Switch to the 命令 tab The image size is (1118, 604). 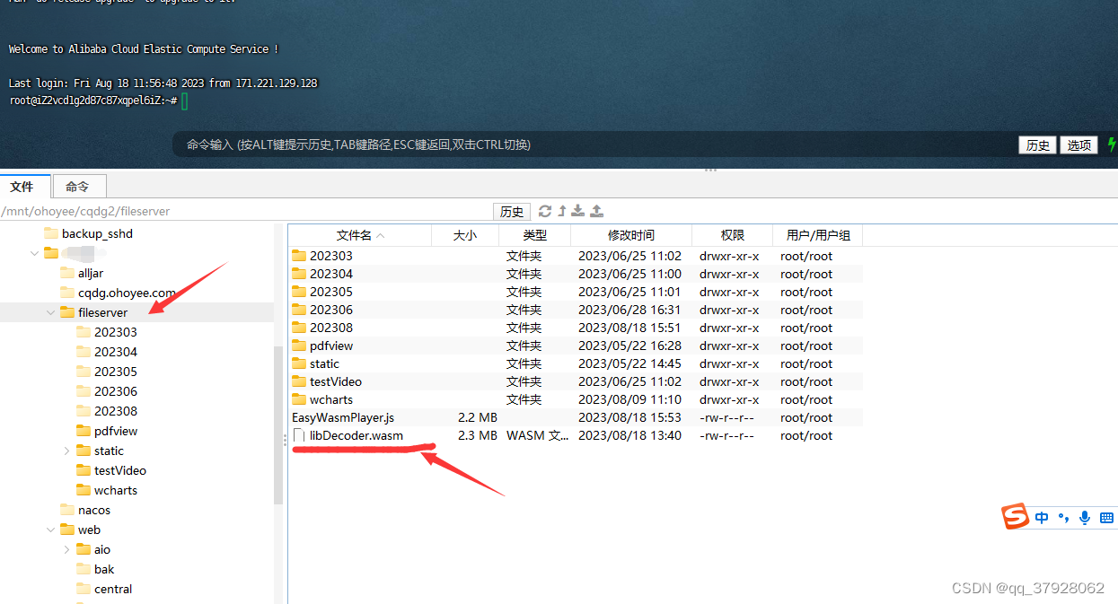pyautogui.click(x=78, y=186)
